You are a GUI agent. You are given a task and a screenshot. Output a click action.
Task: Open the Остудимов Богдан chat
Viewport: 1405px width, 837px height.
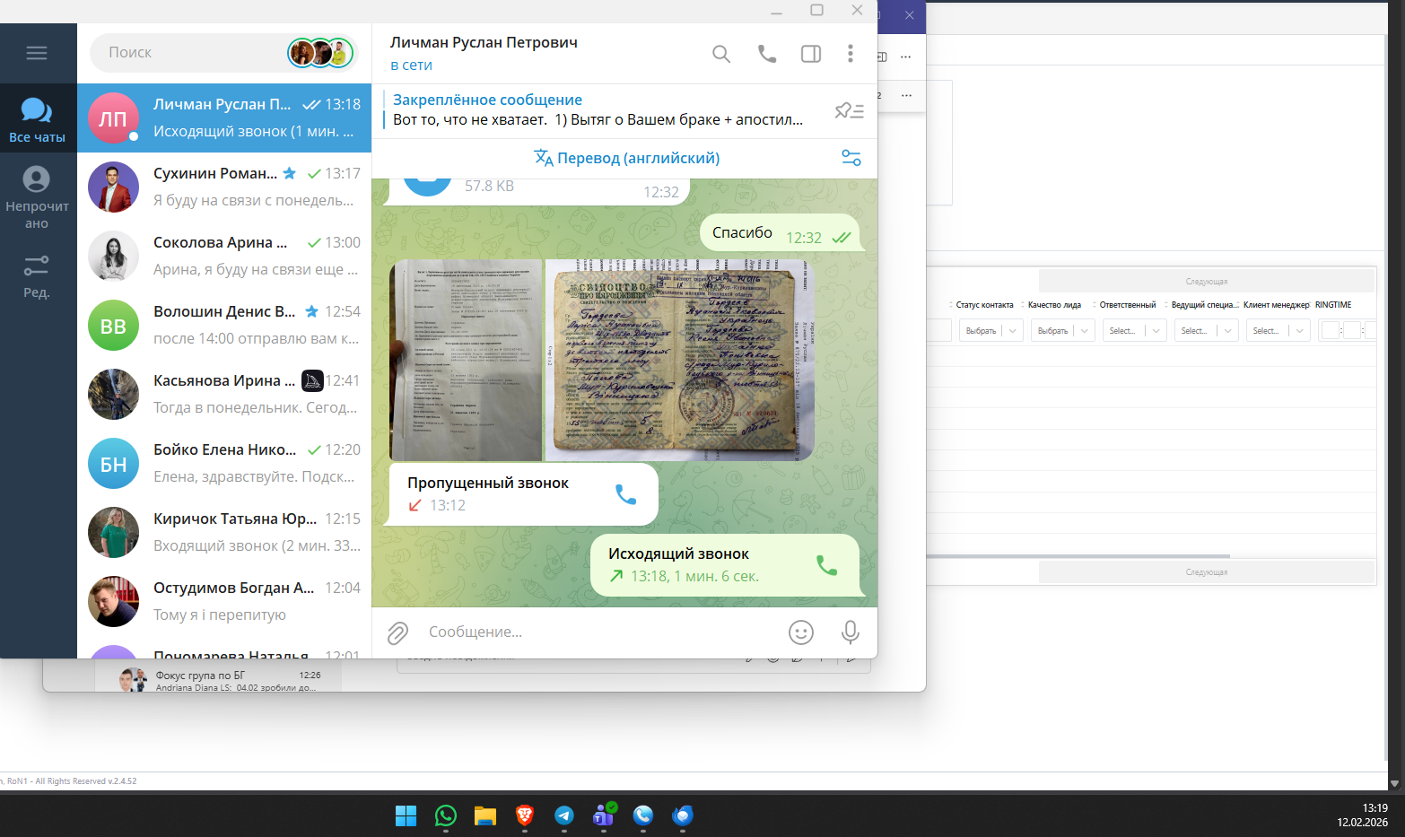coord(224,601)
